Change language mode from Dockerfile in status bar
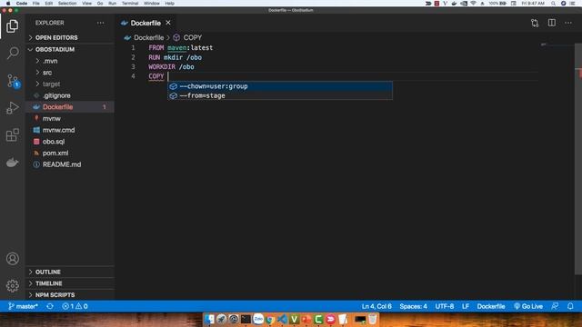The image size is (582, 327). coord(491,306)
